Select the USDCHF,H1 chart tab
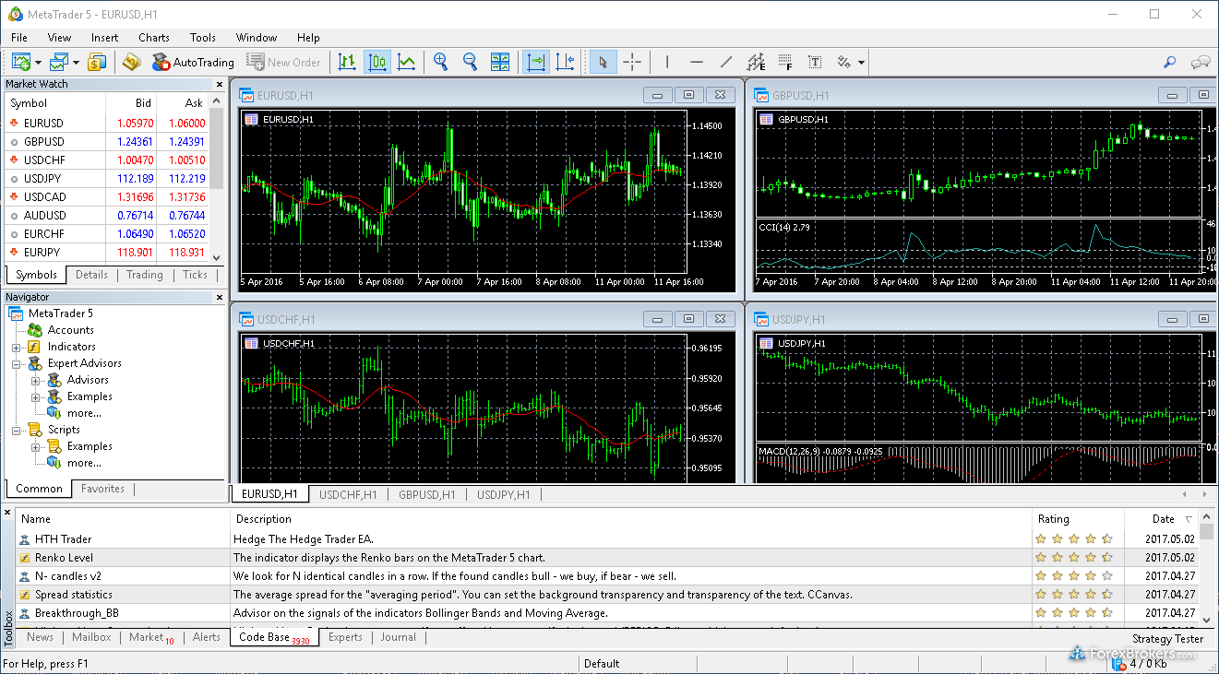 coord(346,493)
